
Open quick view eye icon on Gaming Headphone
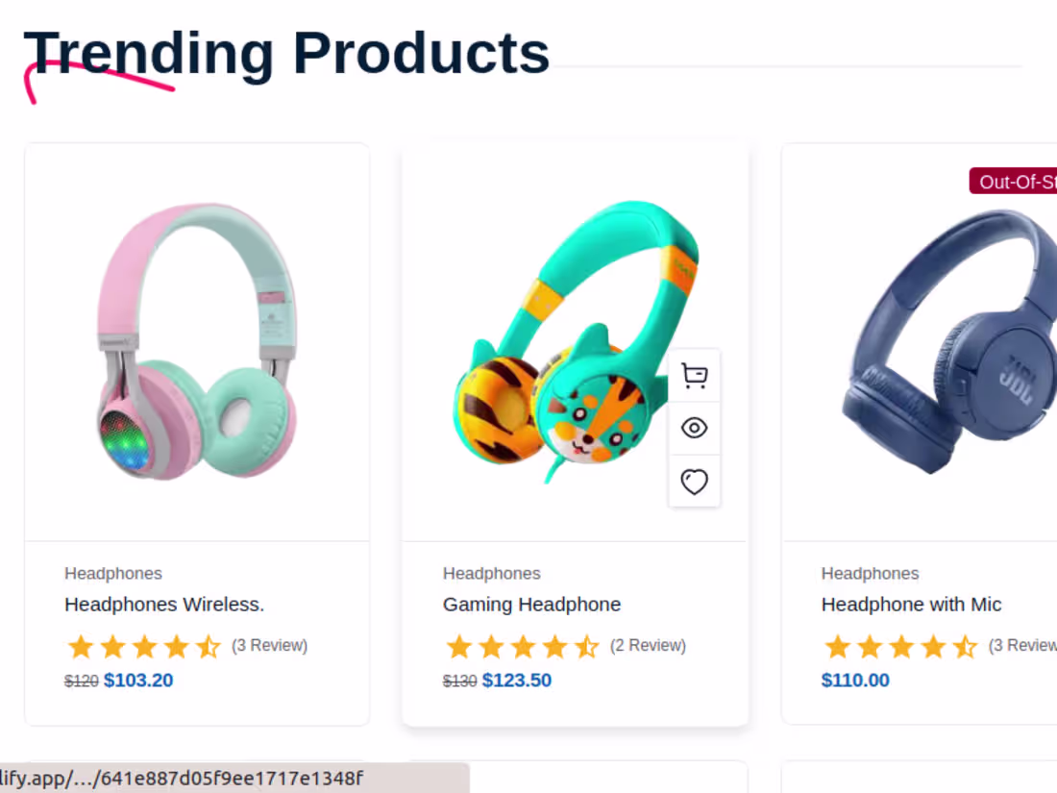(x=694, y=428)
